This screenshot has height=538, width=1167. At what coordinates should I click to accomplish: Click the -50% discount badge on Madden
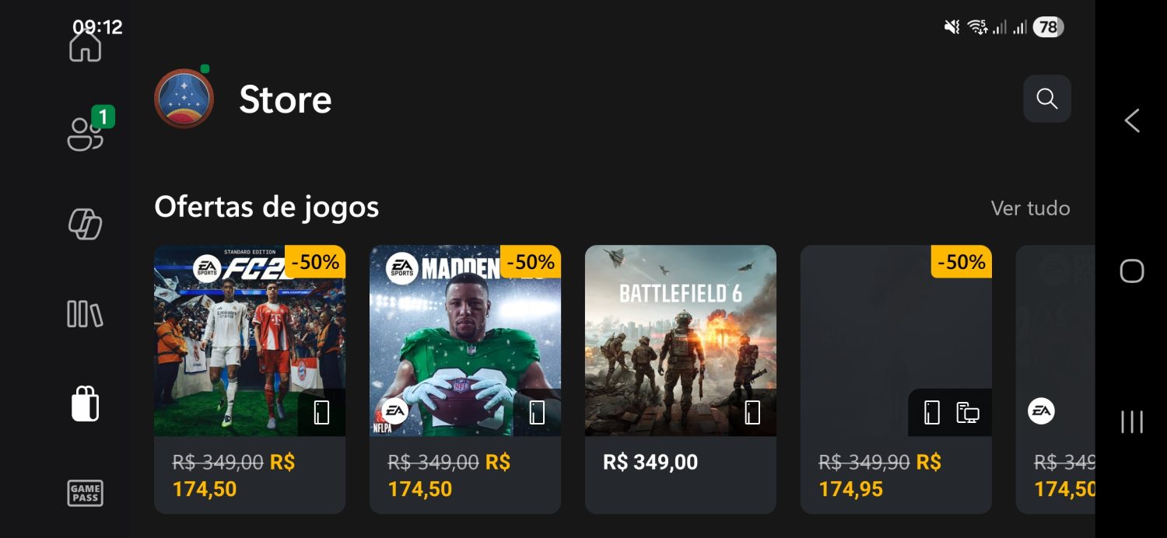530,262
